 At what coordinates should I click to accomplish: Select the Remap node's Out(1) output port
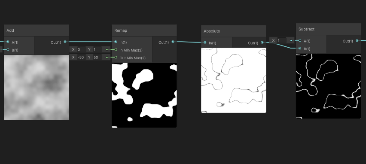click(x=173, y=42)
